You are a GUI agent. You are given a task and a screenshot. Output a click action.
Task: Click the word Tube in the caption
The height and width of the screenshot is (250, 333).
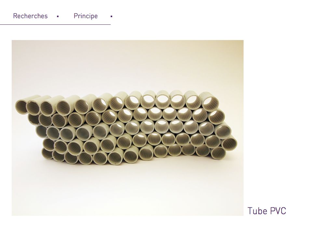click(x=258, y=211)
